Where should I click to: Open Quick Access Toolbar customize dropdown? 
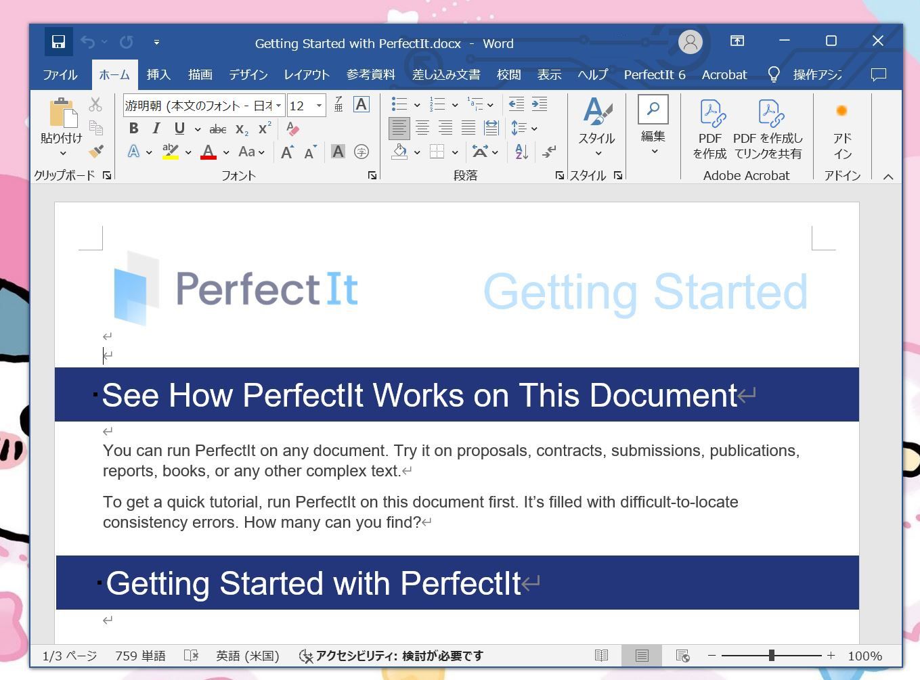click(156, 42)
